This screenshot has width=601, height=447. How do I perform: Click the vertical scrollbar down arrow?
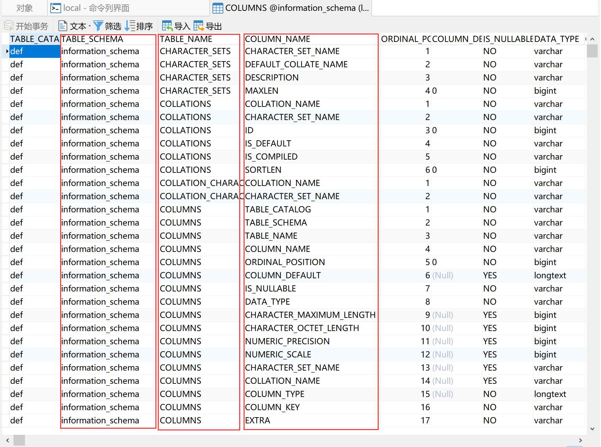click(x=592, y=429)
